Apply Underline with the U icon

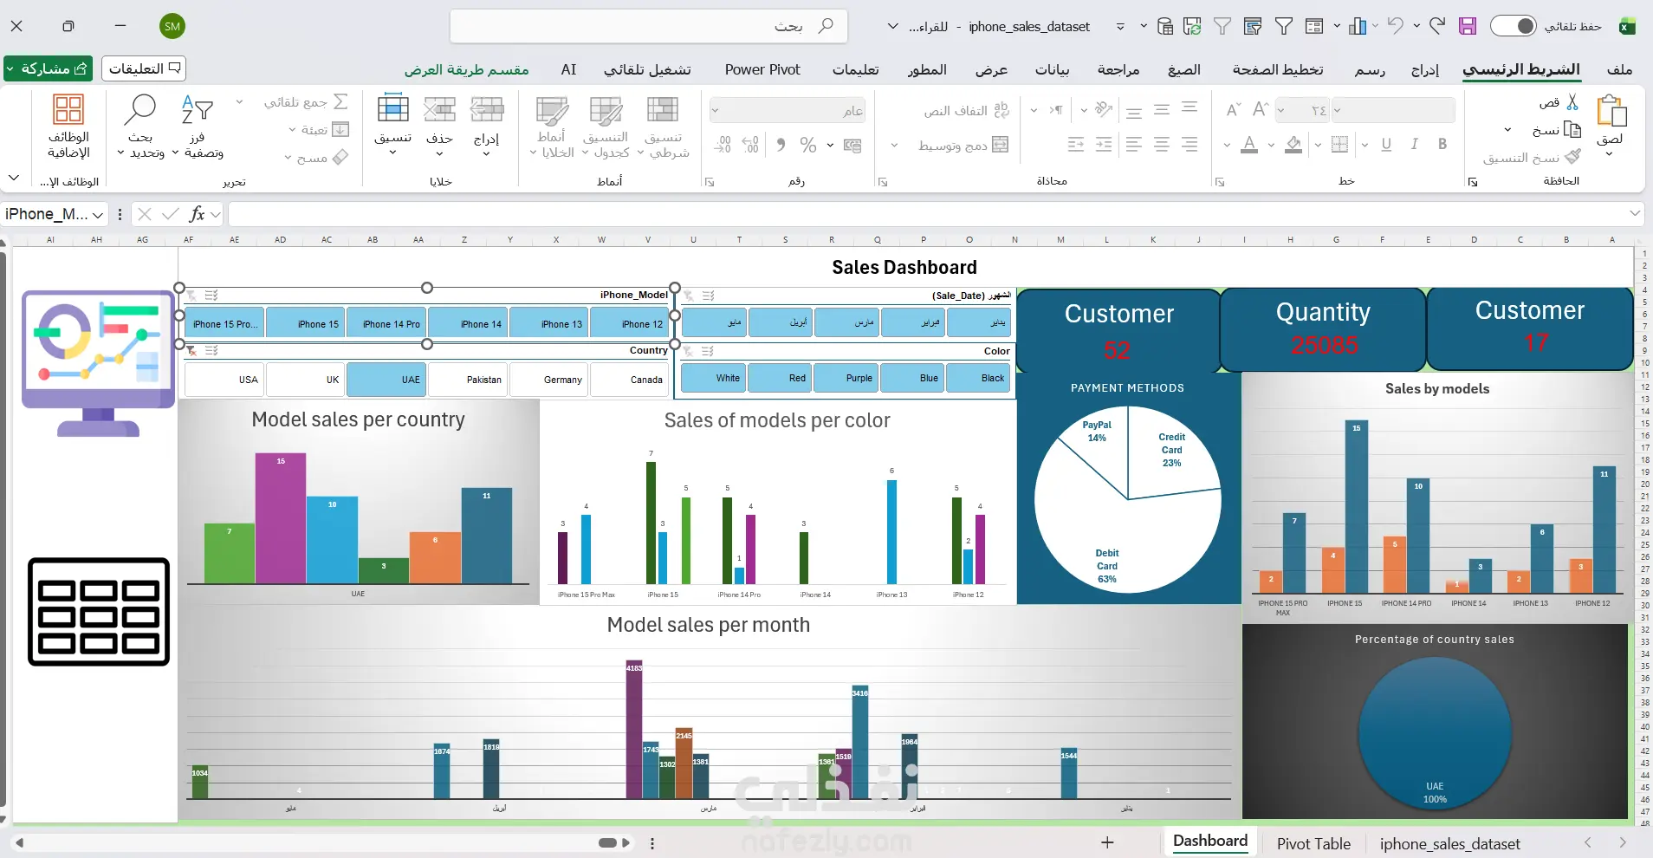[1386, 145]
